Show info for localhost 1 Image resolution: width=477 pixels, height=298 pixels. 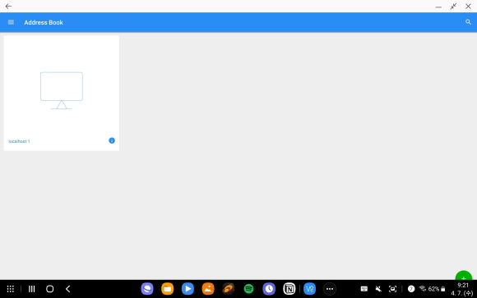(x=112, y=140)
